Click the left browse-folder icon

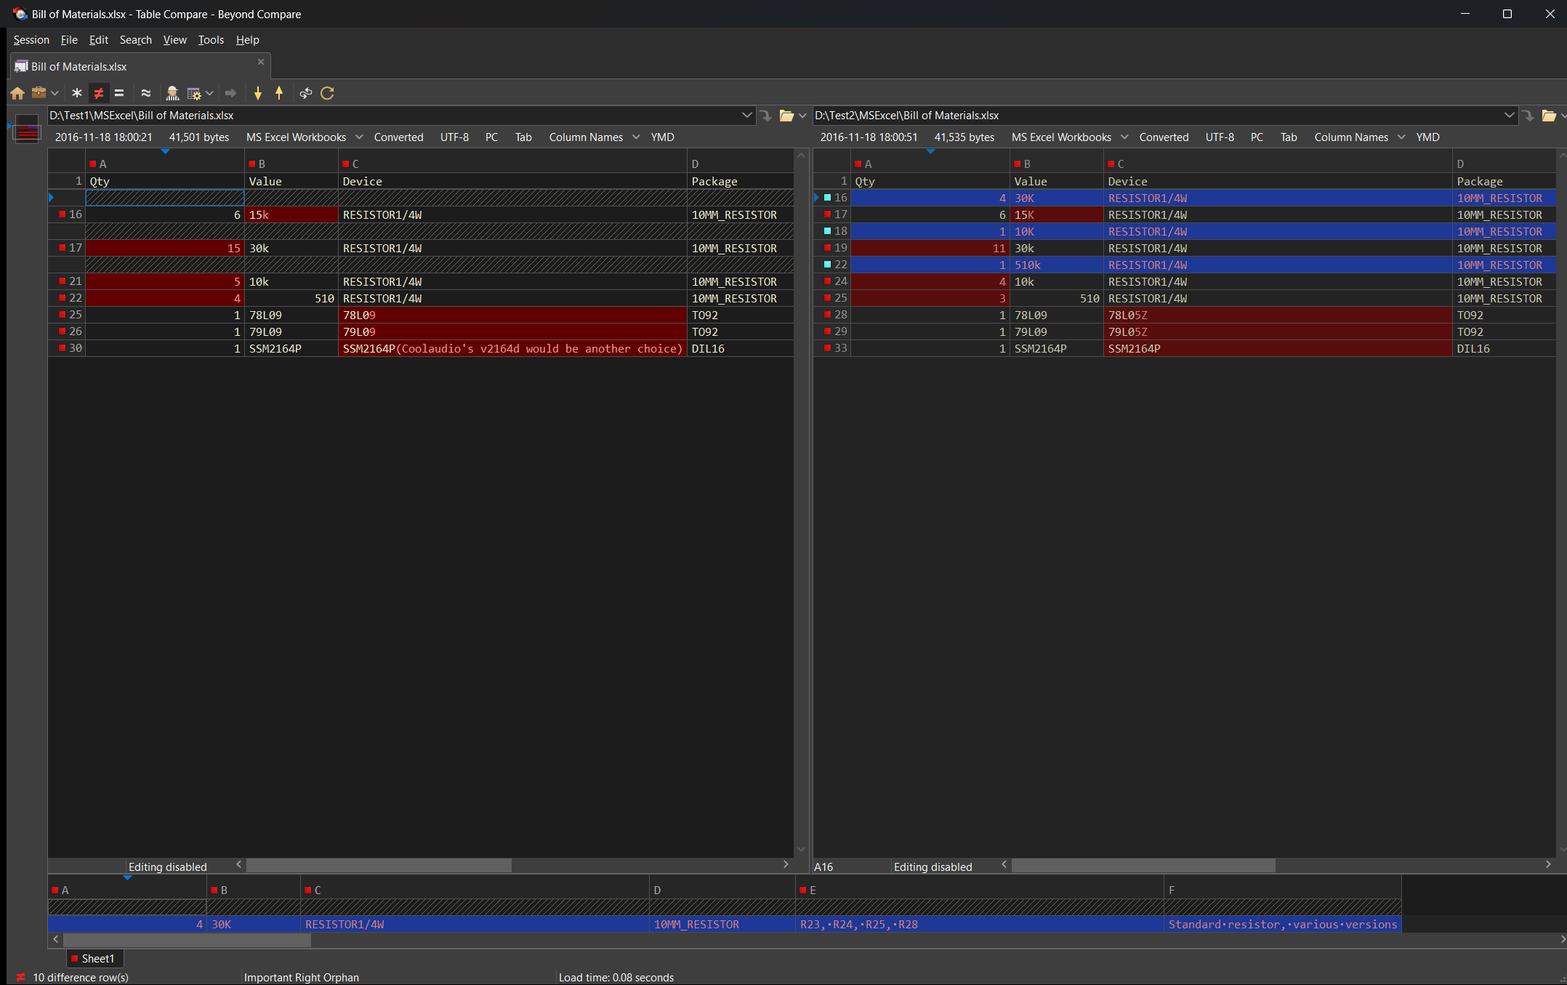point(786,116)
